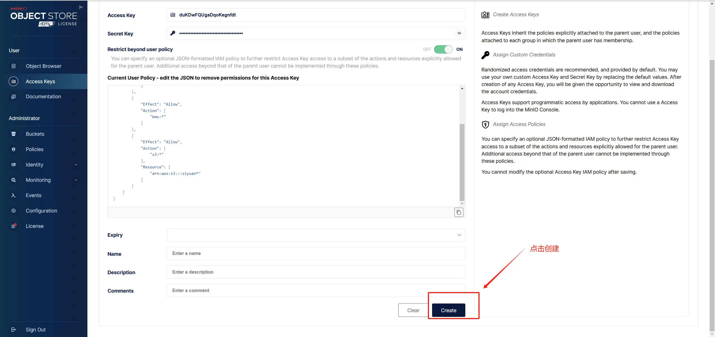
Task: Click the "arn:aws:s3:::siyuan*" resource line
Action: (175, 173)
